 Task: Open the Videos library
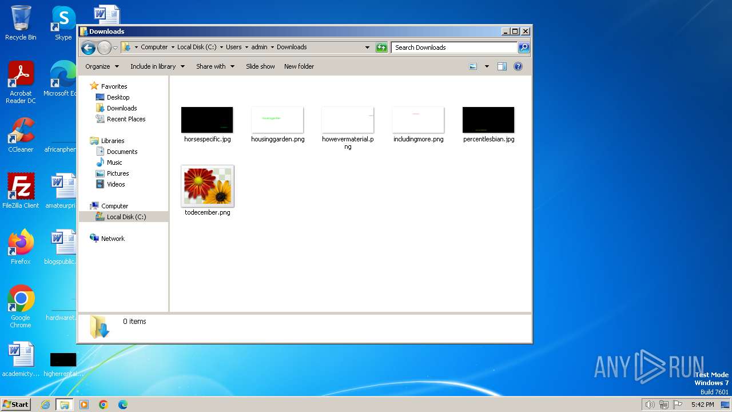[116, 184]
